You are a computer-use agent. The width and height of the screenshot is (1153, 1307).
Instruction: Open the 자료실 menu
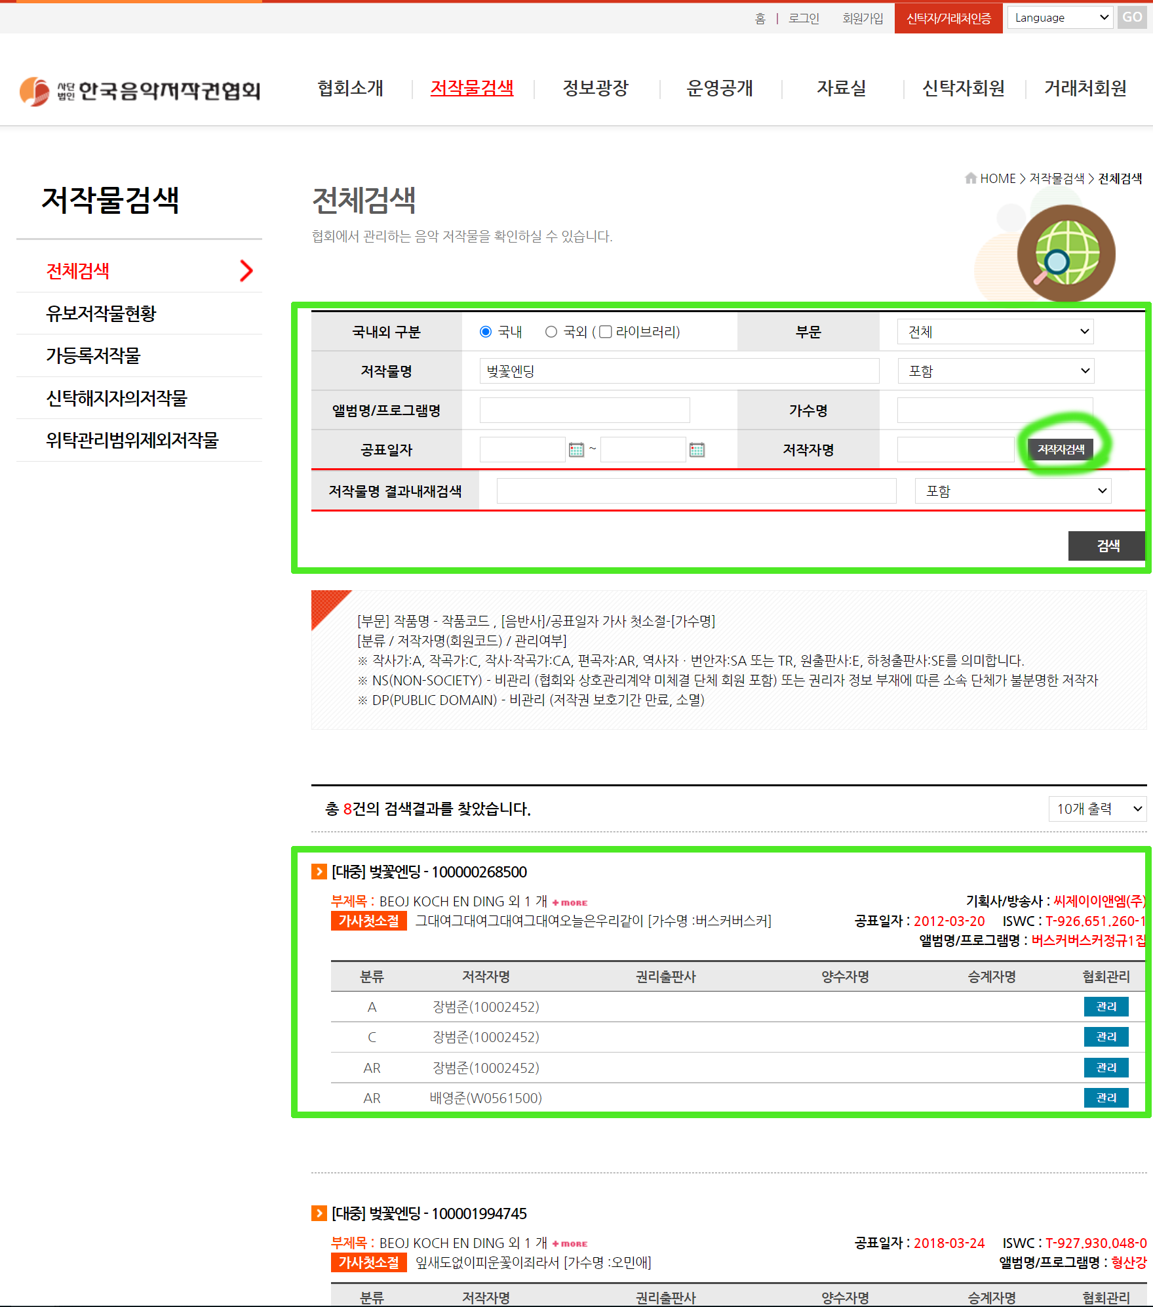(x=842, y=88)
